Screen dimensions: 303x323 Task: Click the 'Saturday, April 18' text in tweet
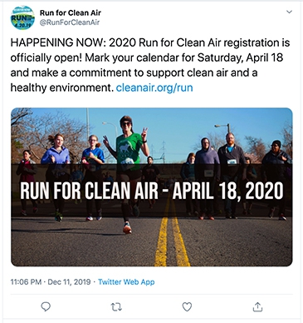coord(240,57)
